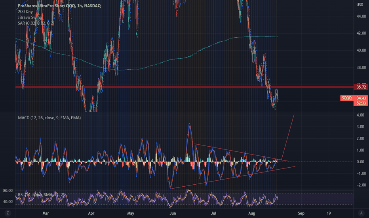Image resolution: width=369 pixels, height=218 pixels.
Task: Click the 38.00 price scale value
Action: click(x=361, y=68)
